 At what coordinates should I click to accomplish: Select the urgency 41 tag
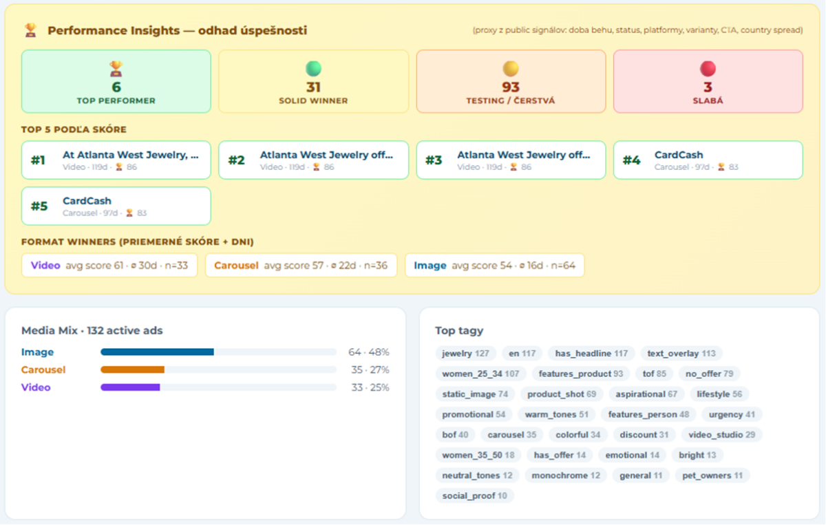[x=730, y=415]
